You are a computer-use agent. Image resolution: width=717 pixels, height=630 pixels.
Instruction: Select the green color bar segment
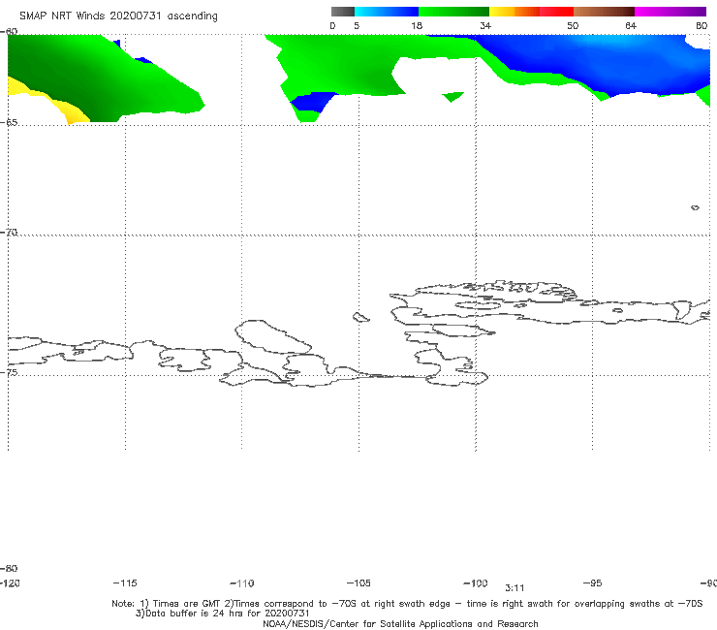[453, 12]
